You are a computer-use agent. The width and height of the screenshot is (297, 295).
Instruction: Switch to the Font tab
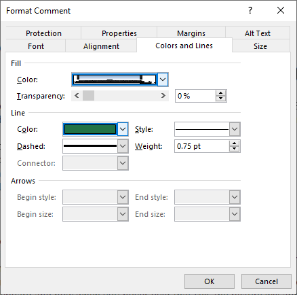pos(36,46)
